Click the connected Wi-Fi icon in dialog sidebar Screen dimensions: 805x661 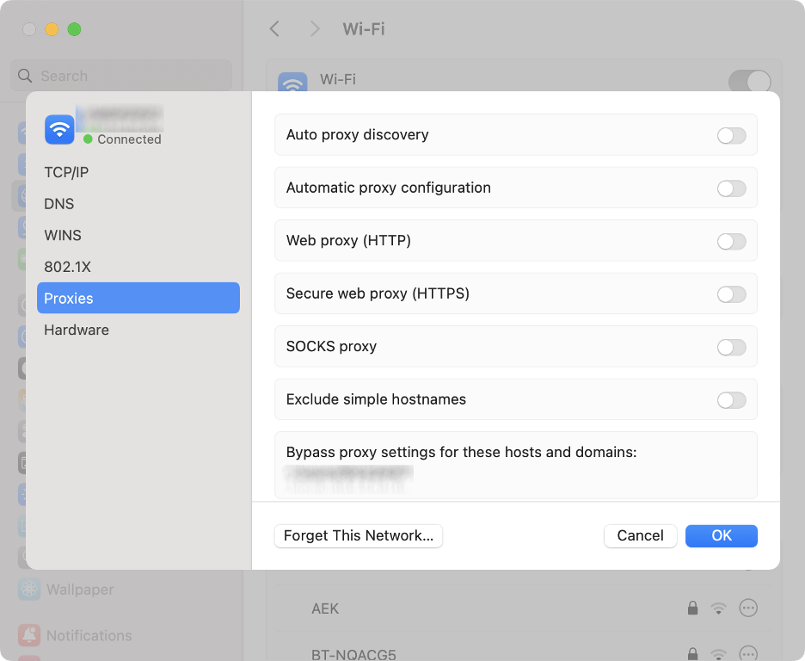(57, 129)
